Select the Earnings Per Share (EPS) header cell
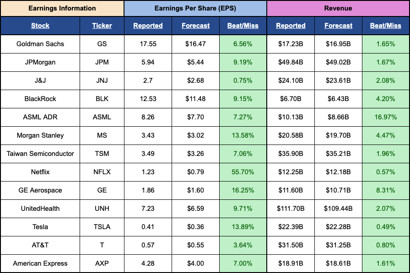410x273 pixels. [x=195, y=8]
